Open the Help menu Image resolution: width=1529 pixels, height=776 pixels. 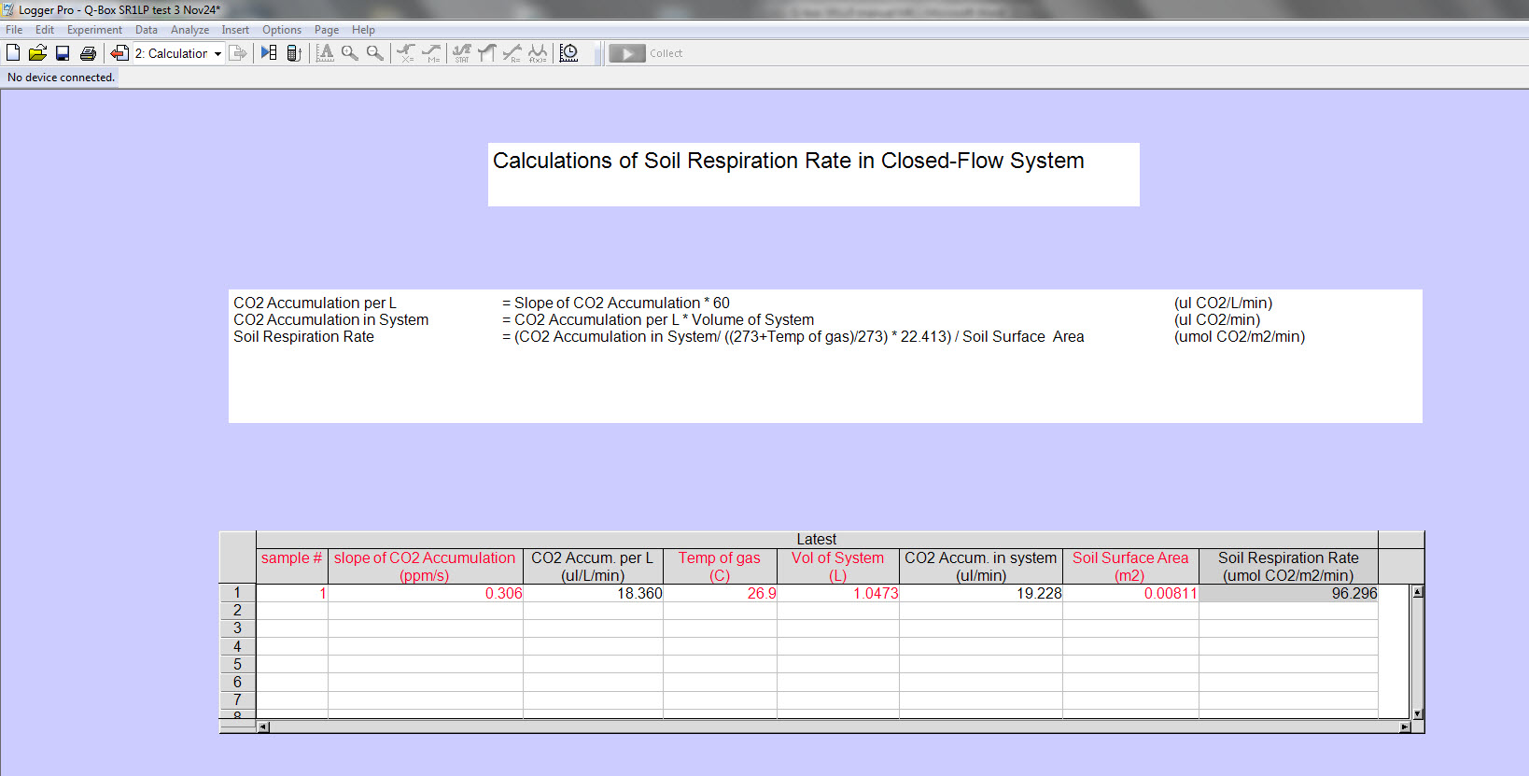363,30
